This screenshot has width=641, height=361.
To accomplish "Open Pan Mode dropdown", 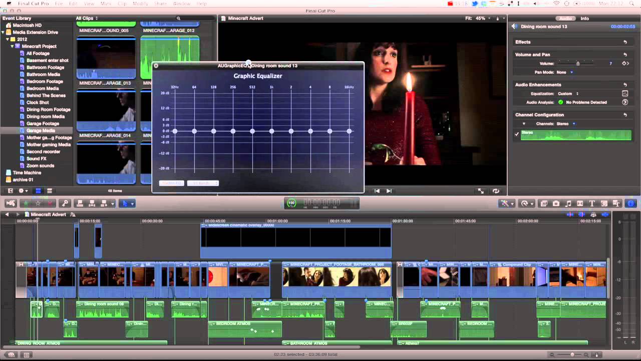I will [564, 72].
